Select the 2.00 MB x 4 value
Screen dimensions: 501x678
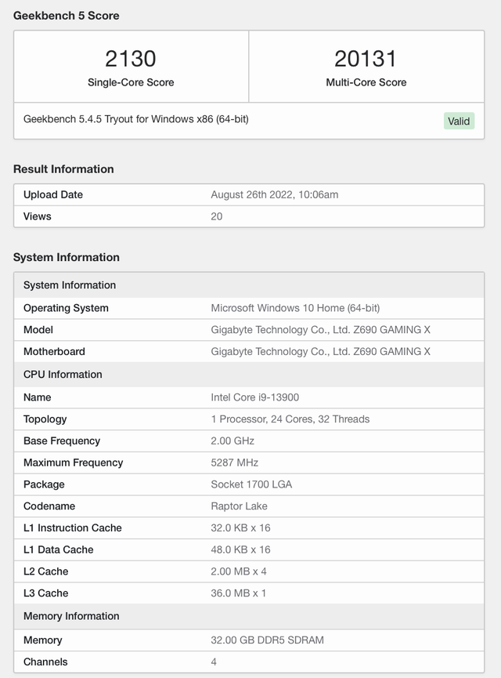(239, 571)
